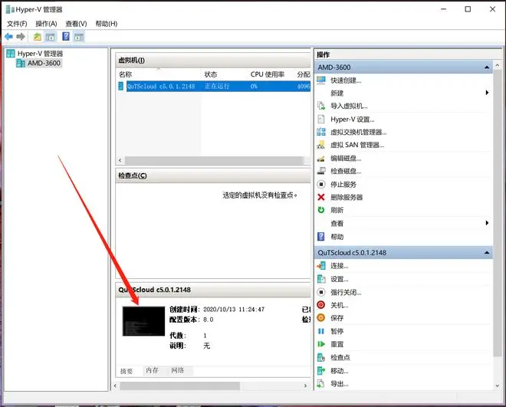Click the actions pane vertical scrollbar

(497, 213)
